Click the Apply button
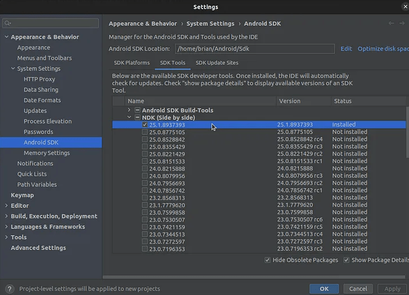 coord(392,289)
